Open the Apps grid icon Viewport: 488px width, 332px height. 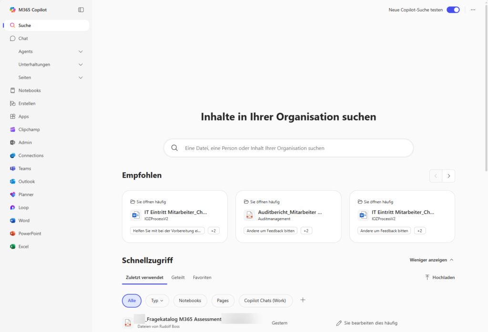pos(12,116)
